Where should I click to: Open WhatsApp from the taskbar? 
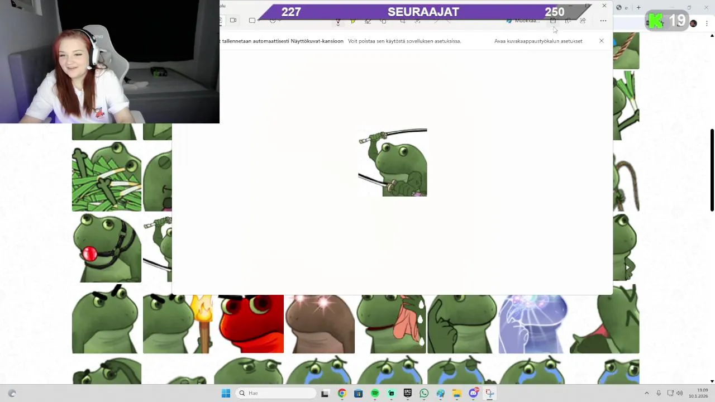(x=424, y=393)
